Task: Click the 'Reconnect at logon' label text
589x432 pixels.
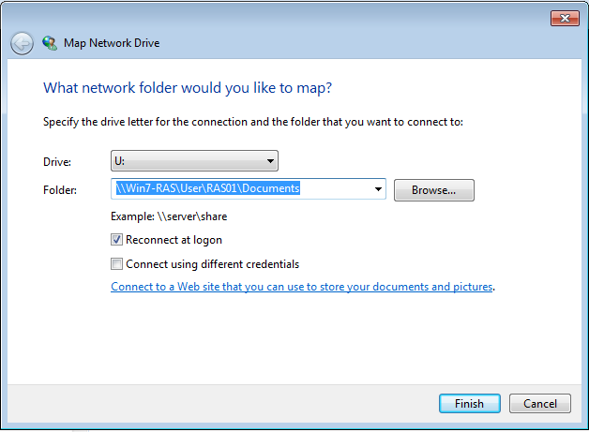Action: [174, 240]
